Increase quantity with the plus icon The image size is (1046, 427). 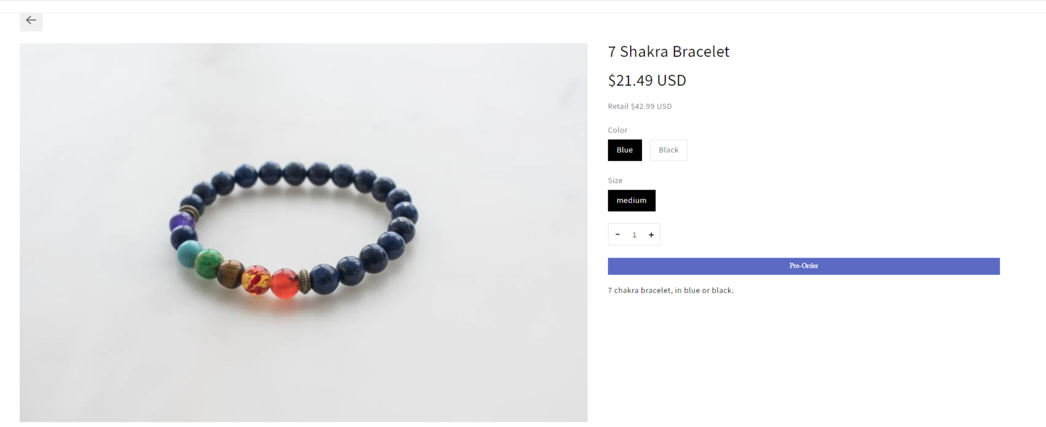tap(651, 234)
